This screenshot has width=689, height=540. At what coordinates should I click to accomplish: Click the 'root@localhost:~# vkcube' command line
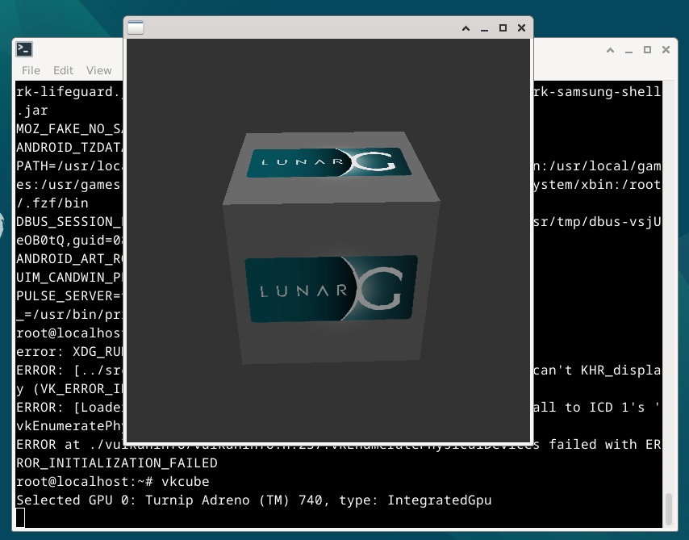click(112, 482)
